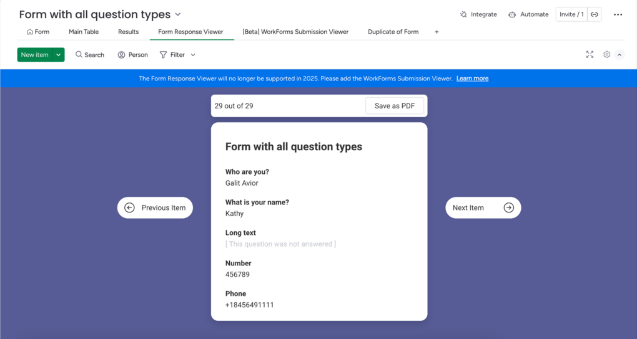Open view settings gear icon

point(606,54)
